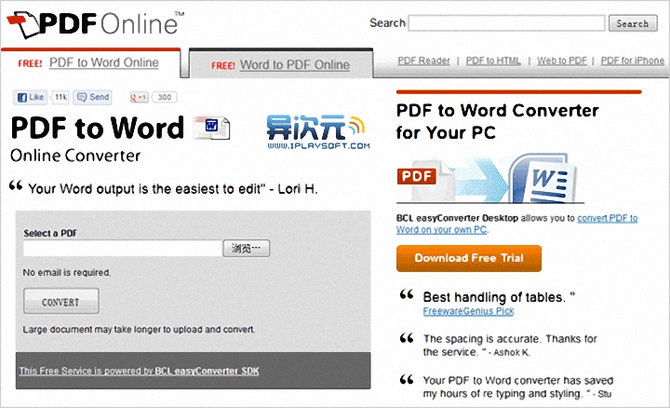Click the Search button
Viewport: 670px width, 408px height.
(x=634, y=23)
